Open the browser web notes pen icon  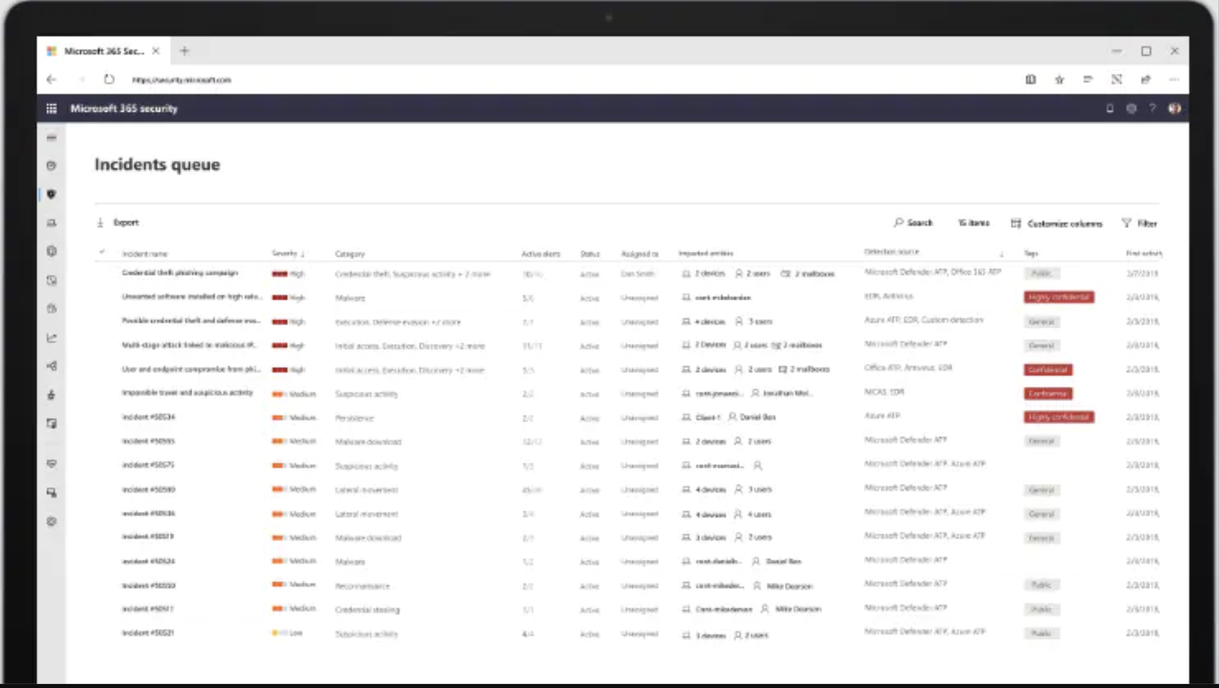click(x=1116, y=79)
